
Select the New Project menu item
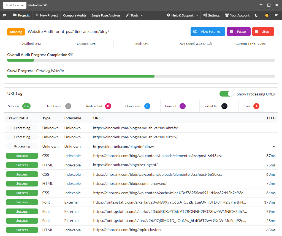pyautogui.click(x=47, y=15)
